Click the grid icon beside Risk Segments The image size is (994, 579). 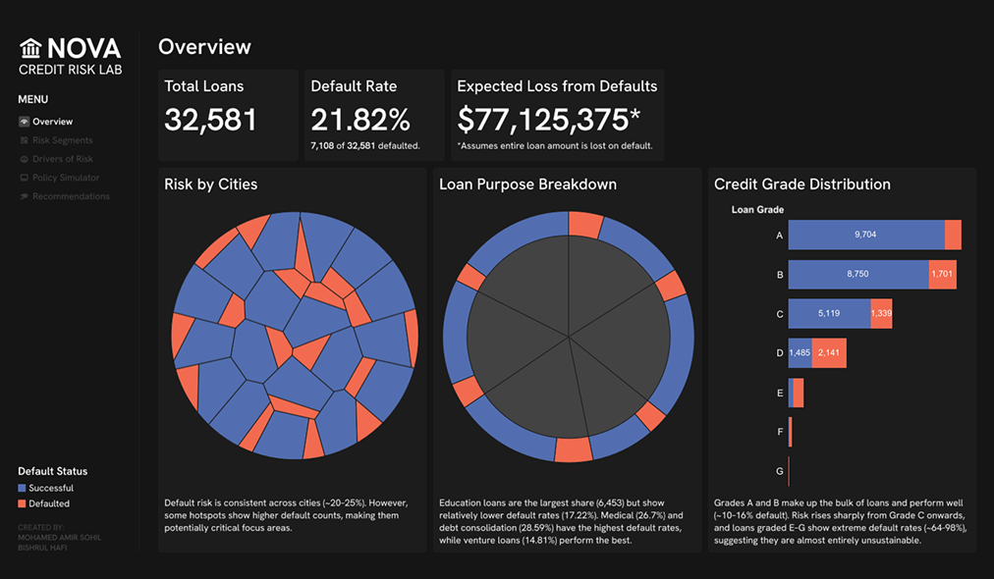click(24, 140)
